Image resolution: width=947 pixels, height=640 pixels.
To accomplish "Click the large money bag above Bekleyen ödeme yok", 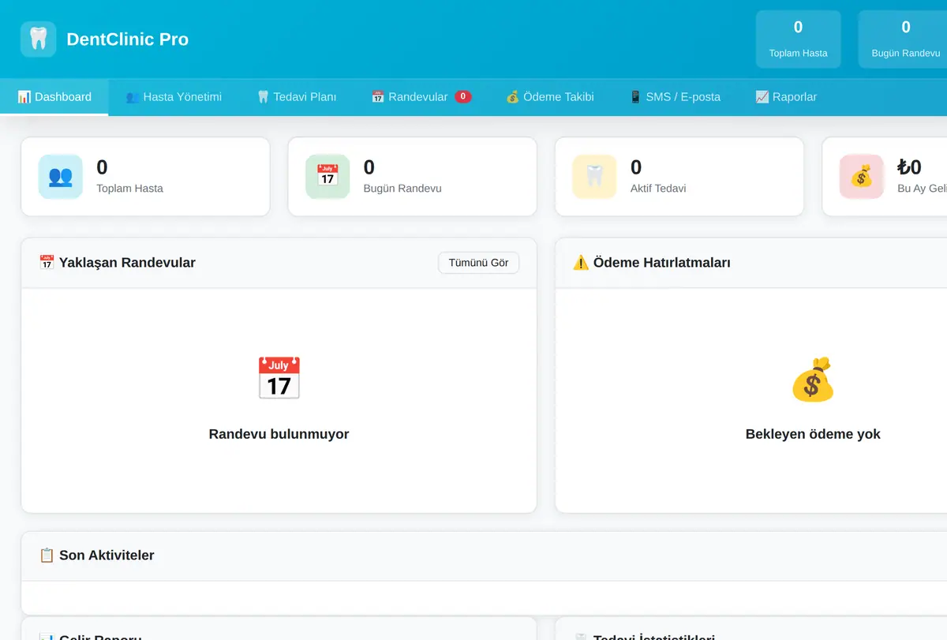I will (813, 379).
